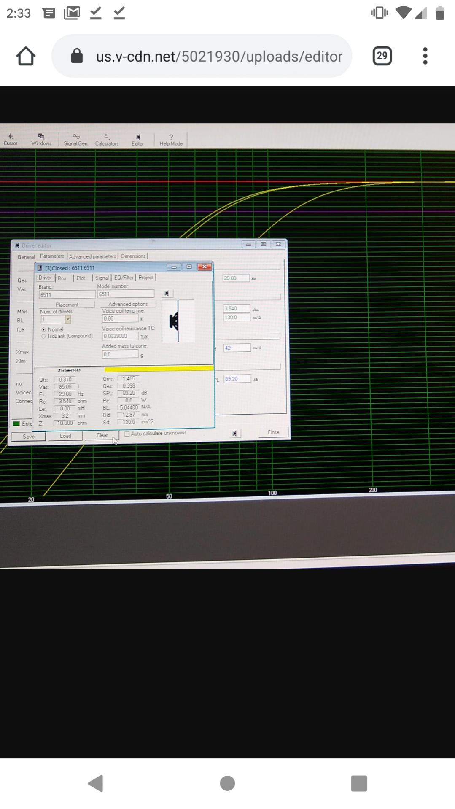Close the [3]Closed : 6511 window
The image size is (455, 809).
(x=205, y=267)
